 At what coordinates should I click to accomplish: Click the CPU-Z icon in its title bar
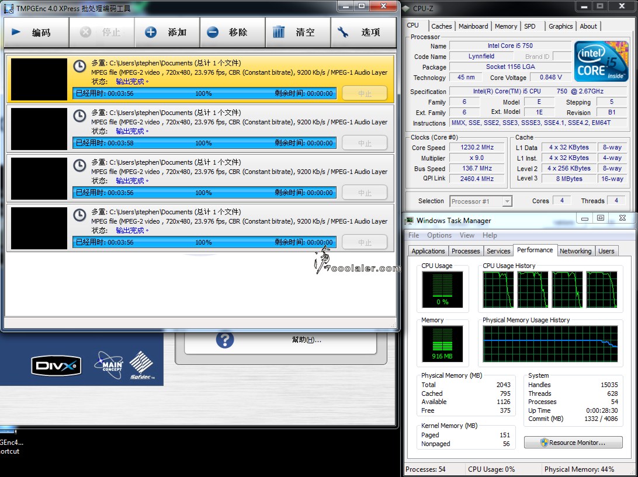[x=405, y=8]
